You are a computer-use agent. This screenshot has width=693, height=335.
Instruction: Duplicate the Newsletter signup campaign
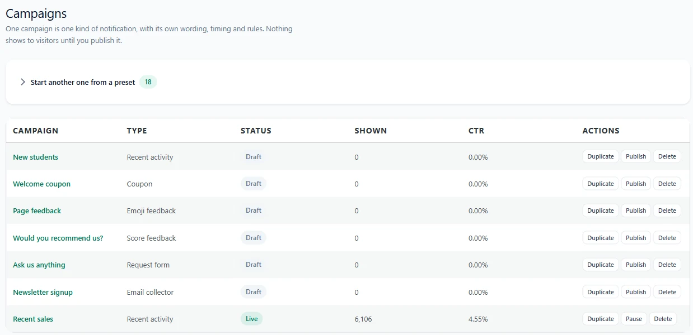coord(601,292)
